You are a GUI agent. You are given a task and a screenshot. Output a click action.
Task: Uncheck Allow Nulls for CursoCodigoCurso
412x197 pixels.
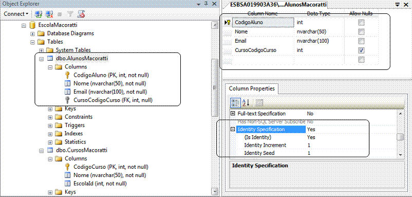pos(361,50)
